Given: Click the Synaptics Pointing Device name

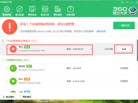Looking at the screenshot, I should pyautogui.click(x=32, y=70).
